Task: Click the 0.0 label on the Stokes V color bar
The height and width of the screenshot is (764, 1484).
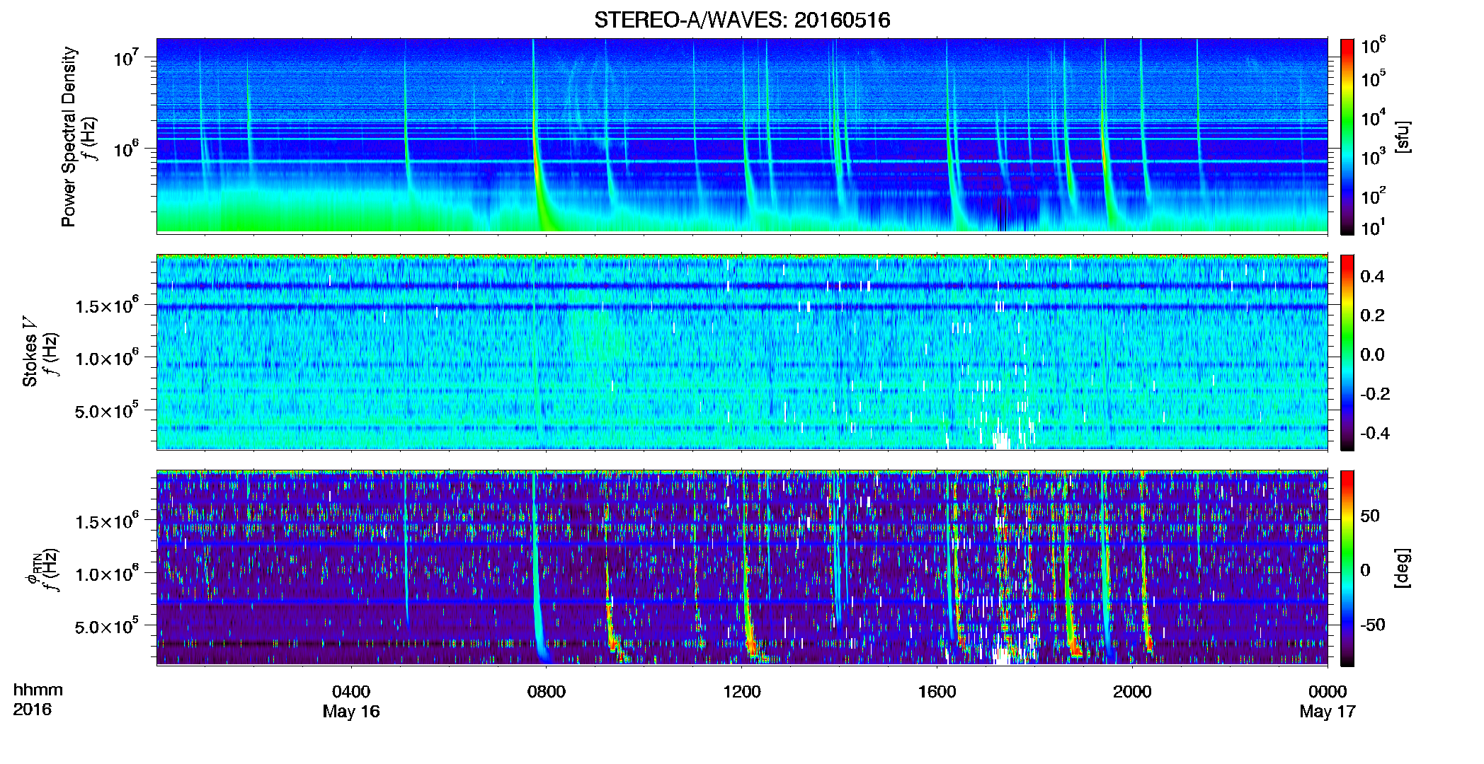Action: pos(1372,354)
